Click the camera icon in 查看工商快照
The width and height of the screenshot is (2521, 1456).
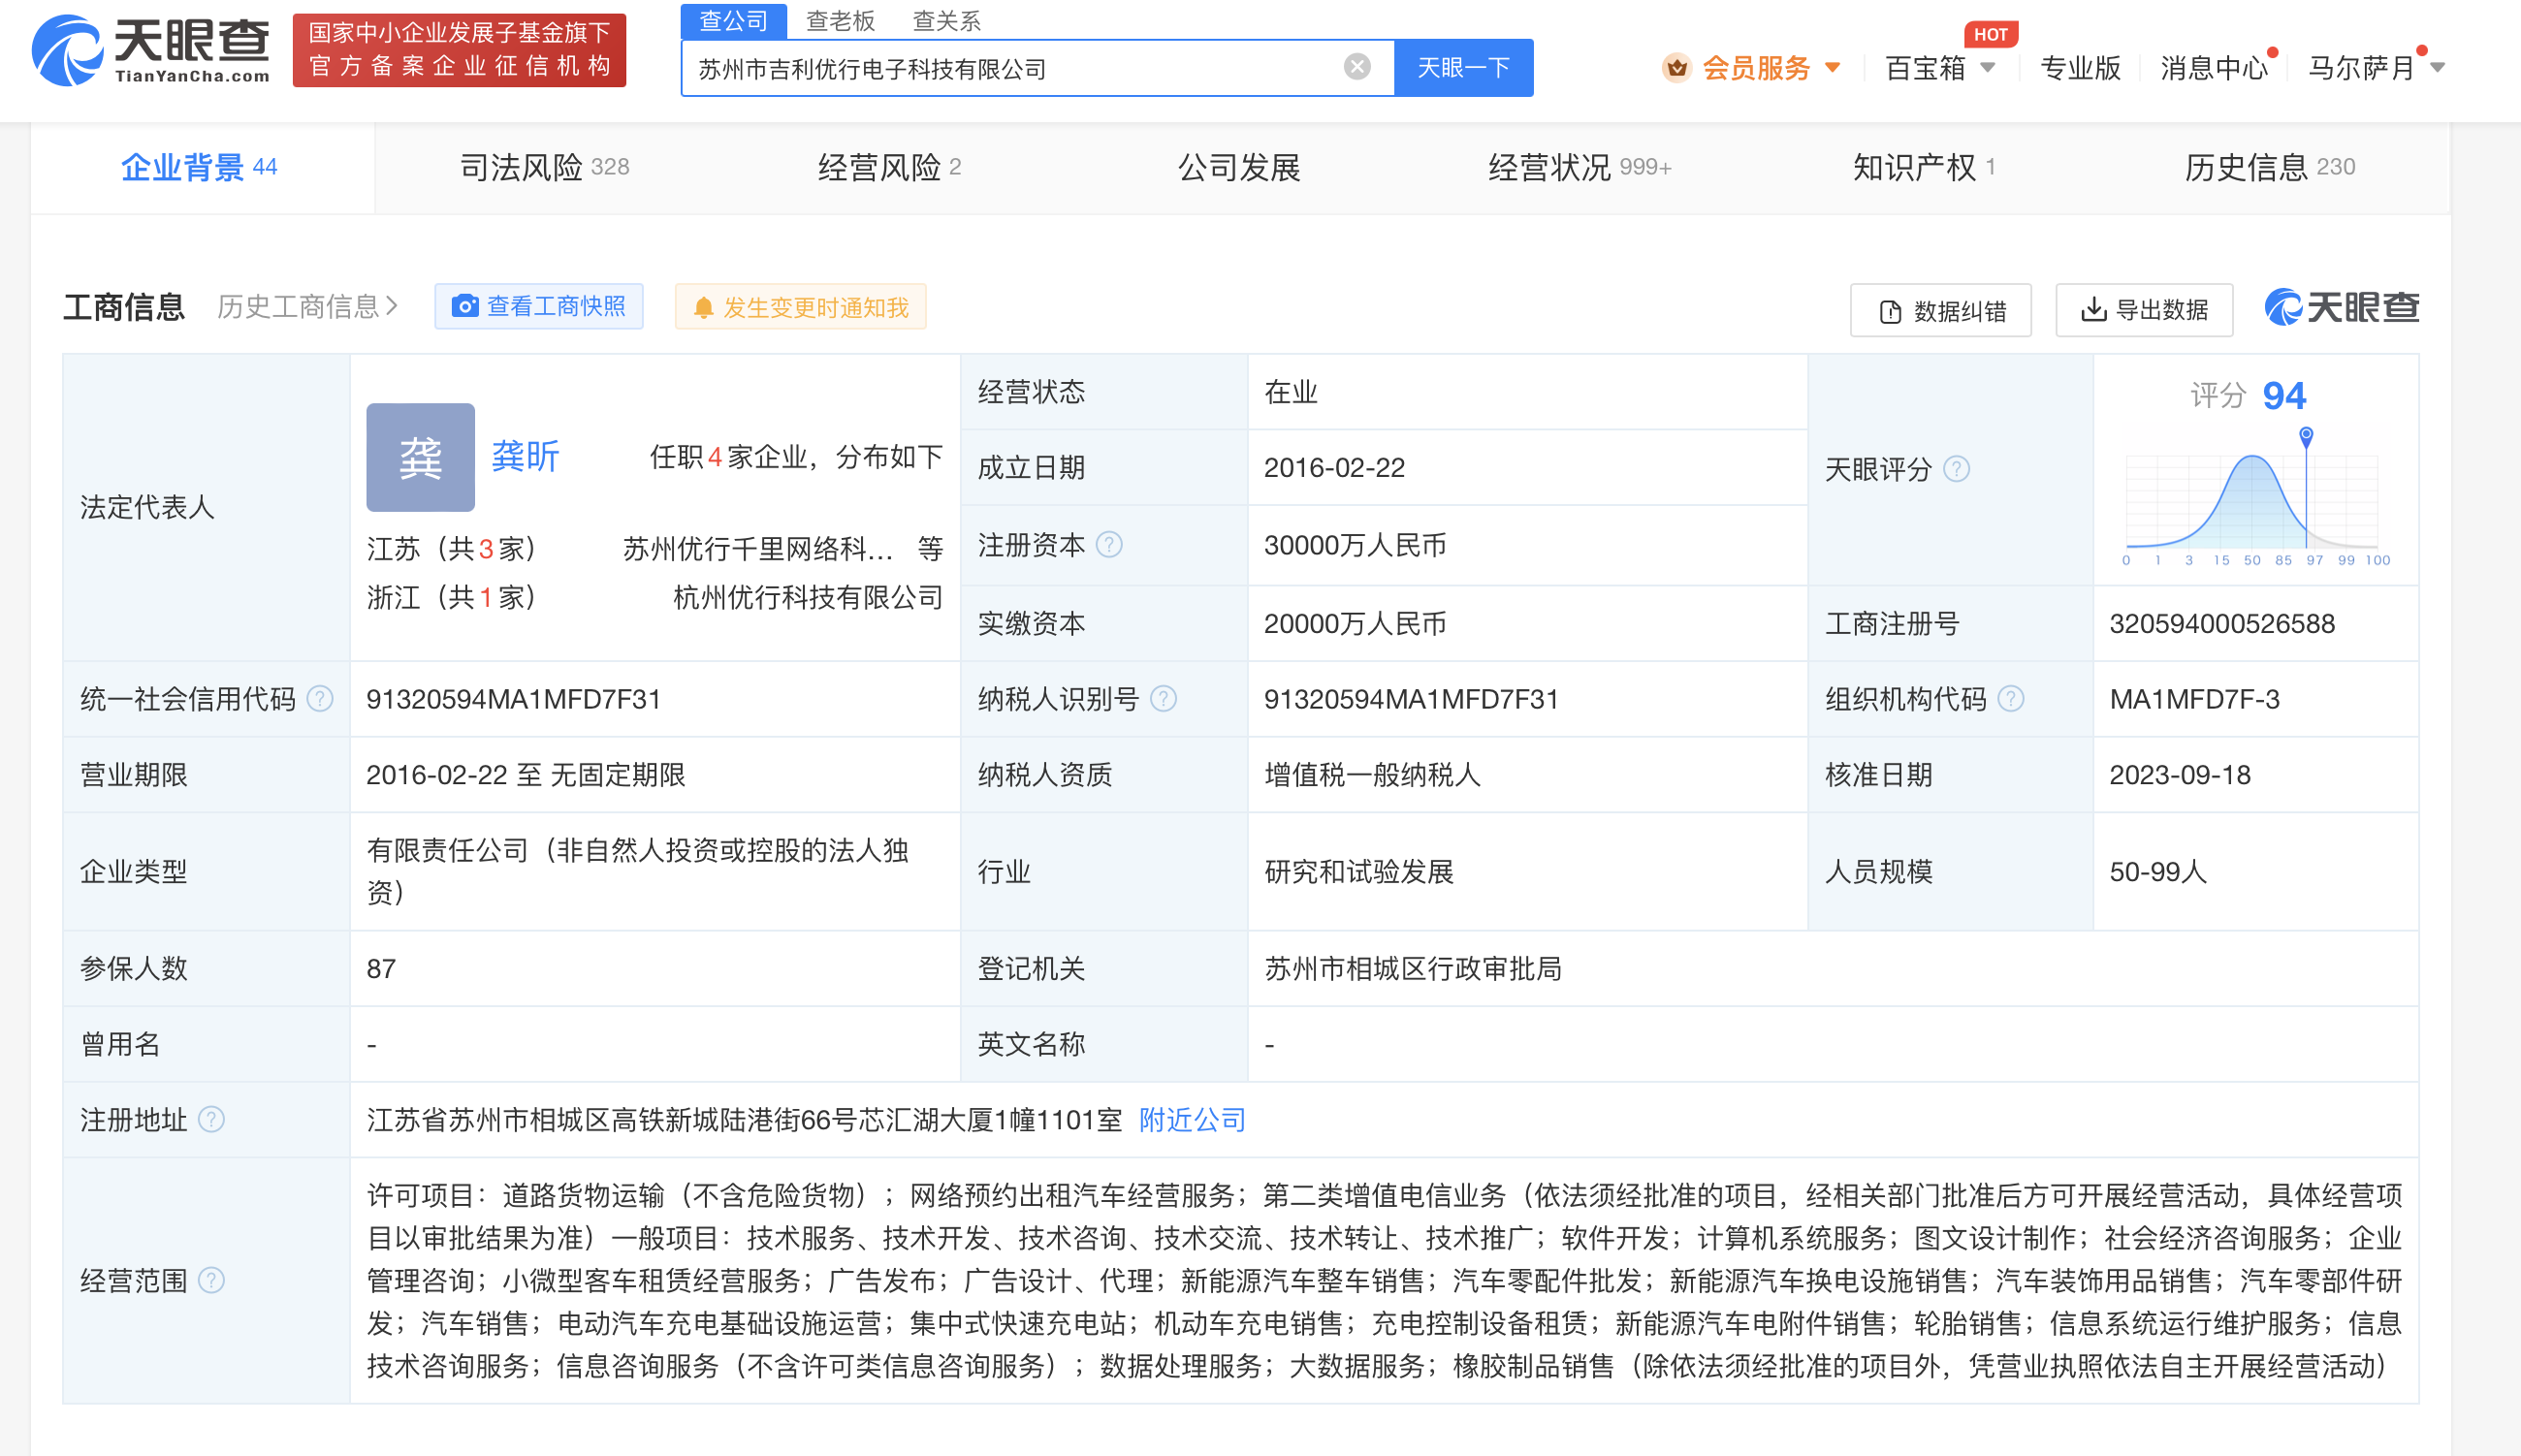(x=465, y=306)
